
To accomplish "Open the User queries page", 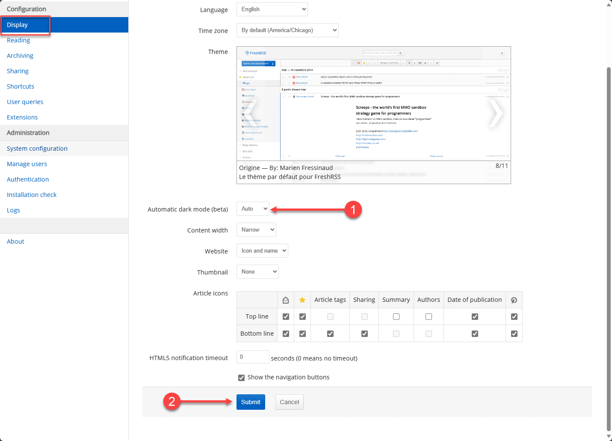I will [25, 102].
